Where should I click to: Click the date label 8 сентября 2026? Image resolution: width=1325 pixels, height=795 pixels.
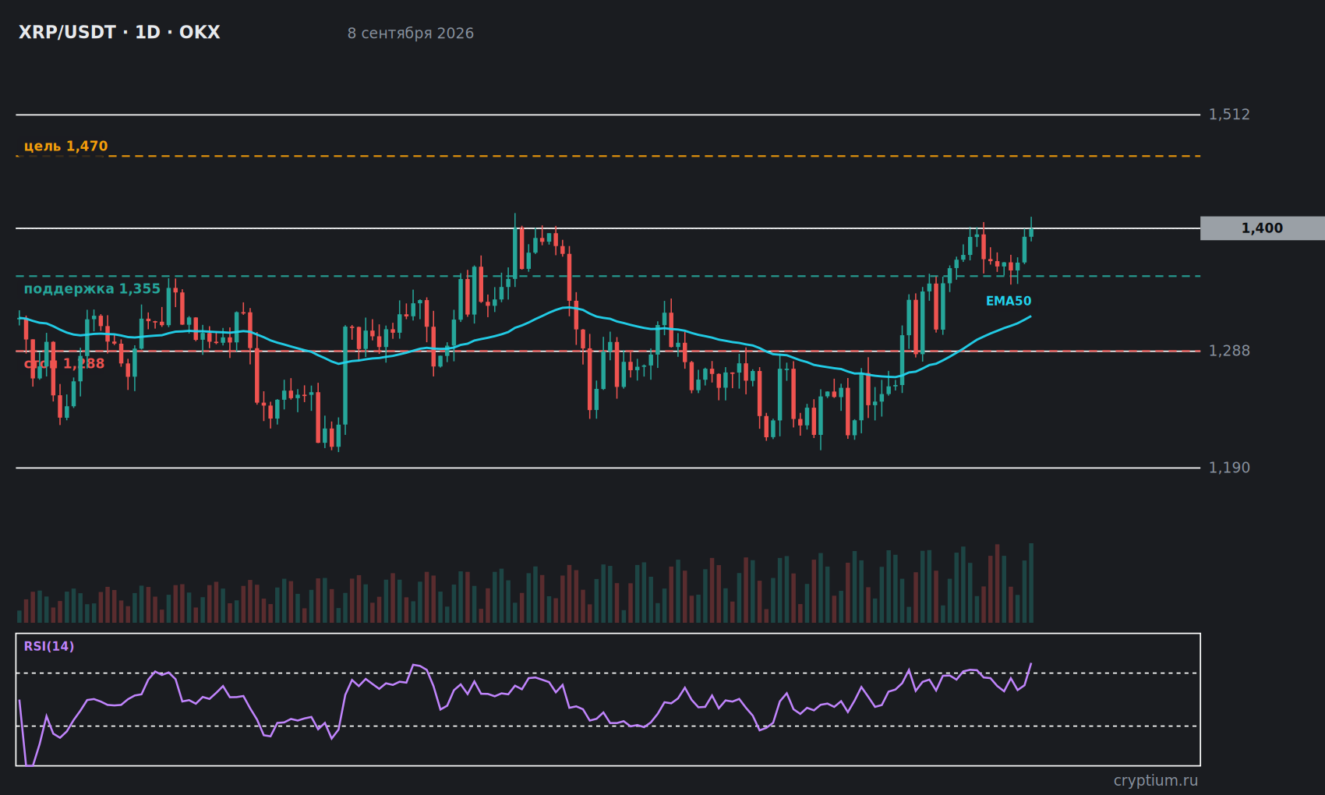[x=411, y=34]
